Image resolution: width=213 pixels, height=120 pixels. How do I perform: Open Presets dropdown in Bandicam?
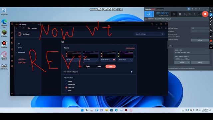(x=182, y=63)
